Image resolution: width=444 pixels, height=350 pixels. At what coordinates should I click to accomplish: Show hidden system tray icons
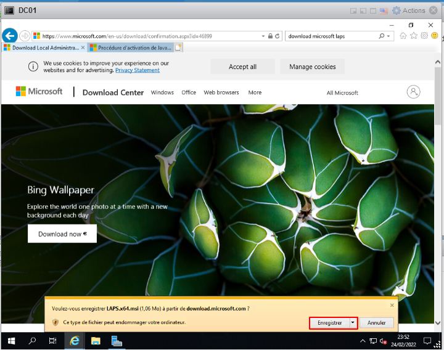[363, 341]
